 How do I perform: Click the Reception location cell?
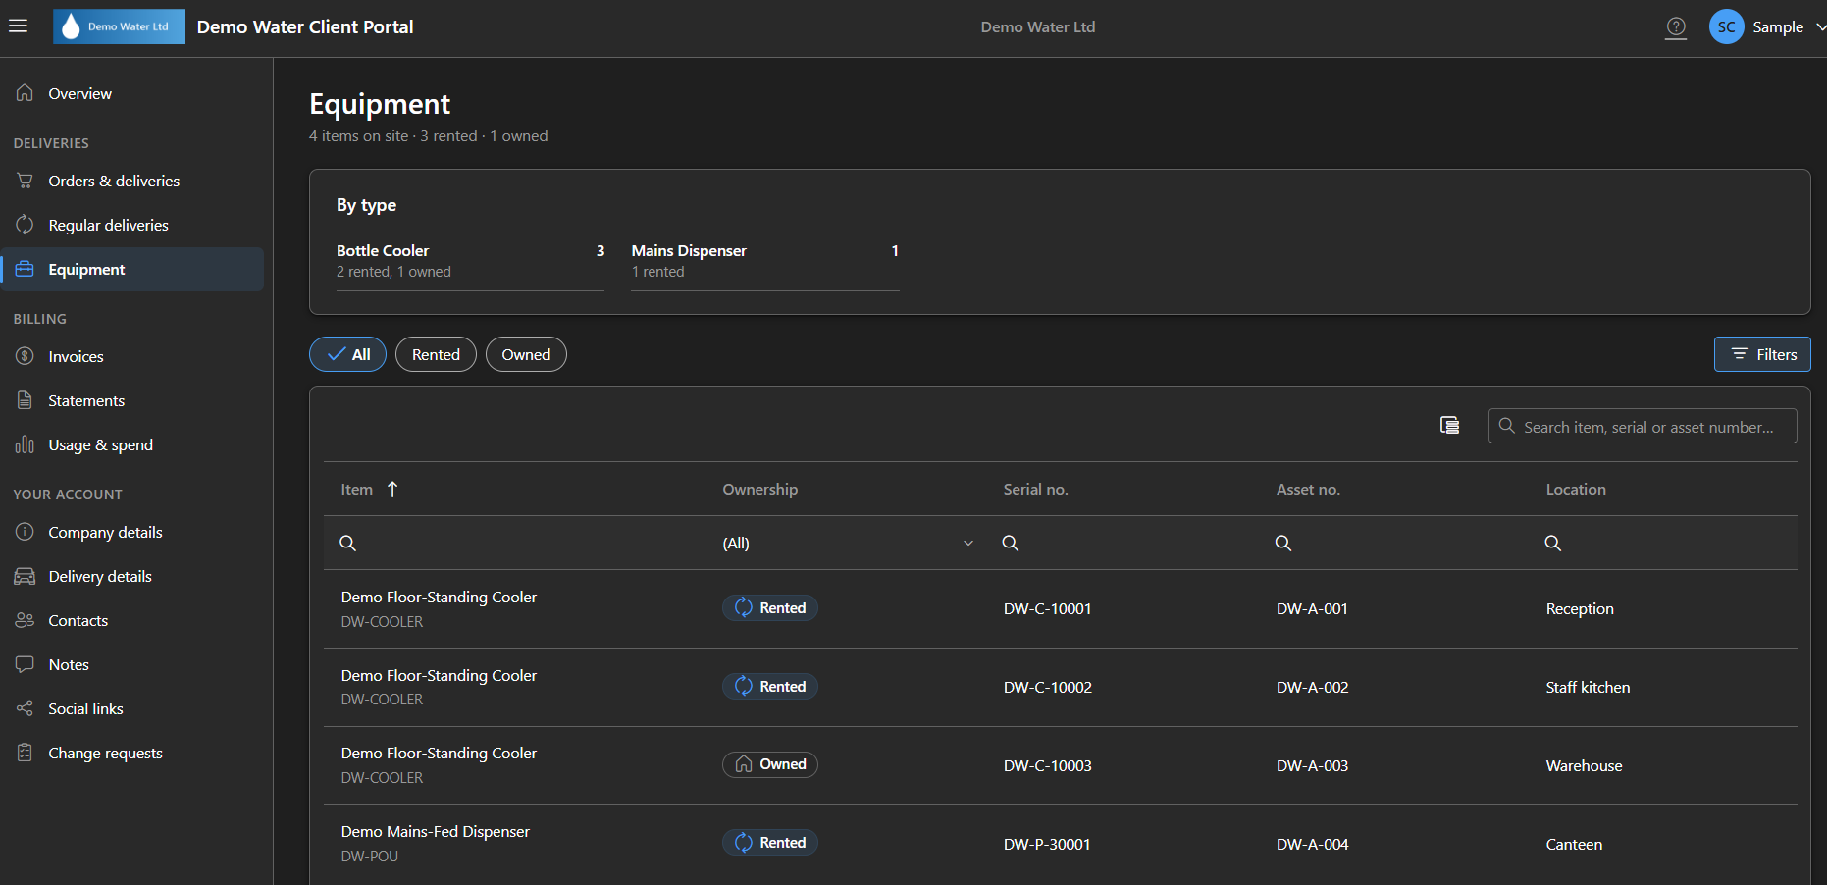coord(1580,608)
